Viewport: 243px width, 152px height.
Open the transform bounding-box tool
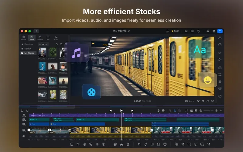tap(220, 74)
